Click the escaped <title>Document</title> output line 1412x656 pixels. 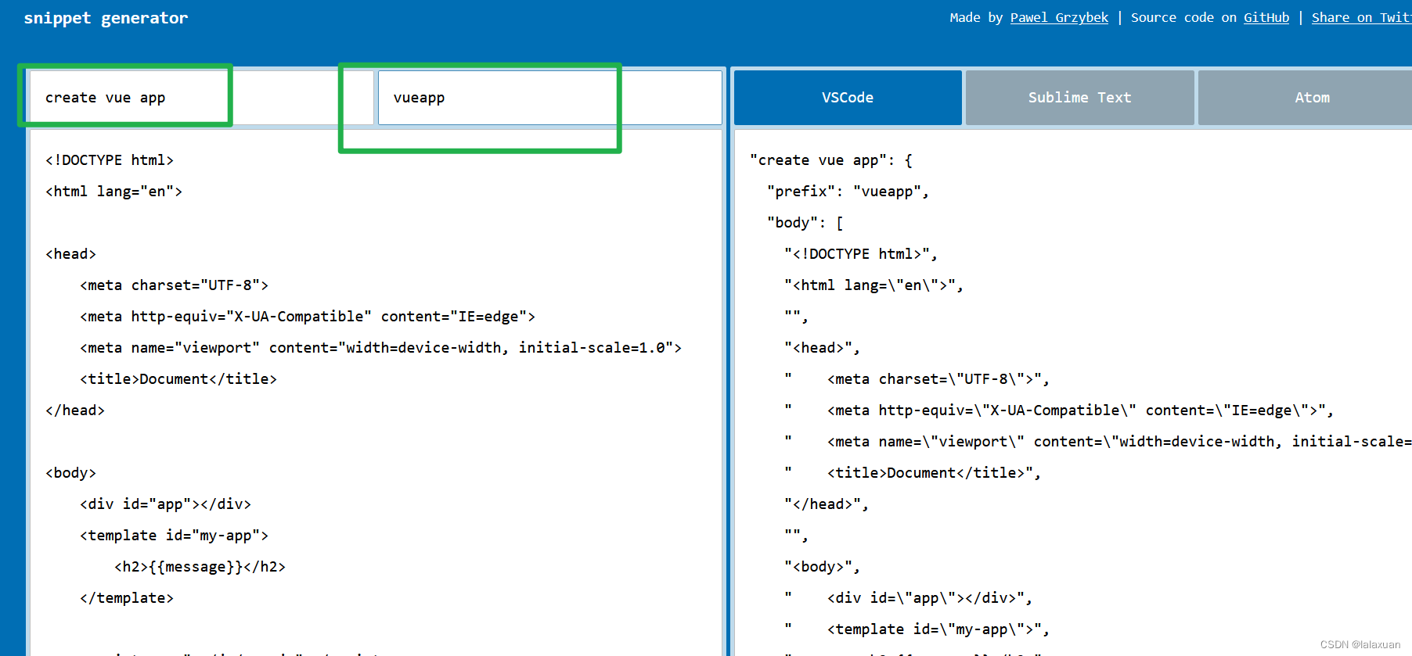click(x=913, y=473)
